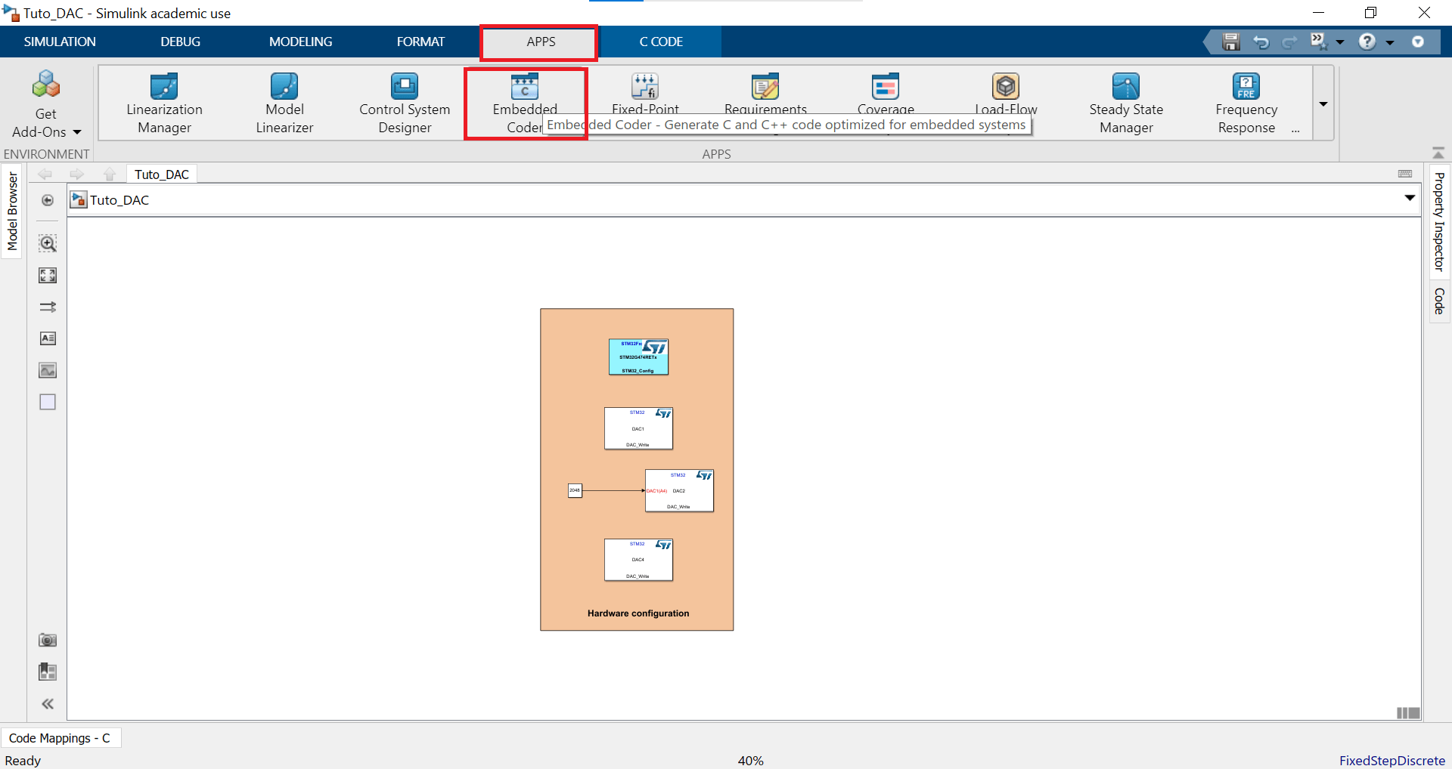Save the model with the disk icon
1452x769 pixels.
(x=1231, y=42)
